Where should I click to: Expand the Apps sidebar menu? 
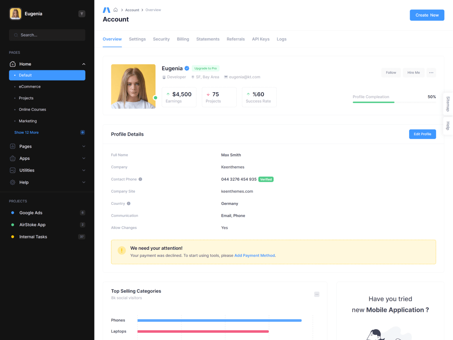(x=84, y=159)
